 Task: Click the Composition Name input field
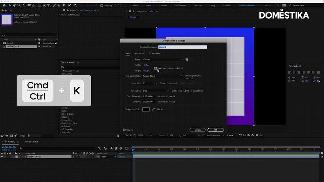[183, 47]
